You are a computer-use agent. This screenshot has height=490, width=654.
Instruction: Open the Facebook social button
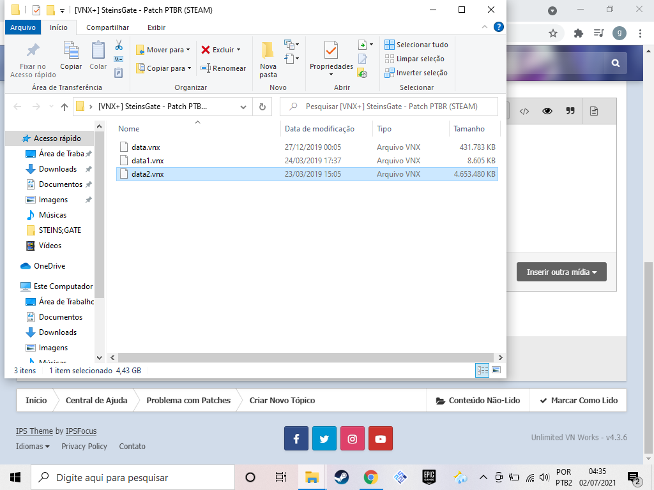pos(296,438)
